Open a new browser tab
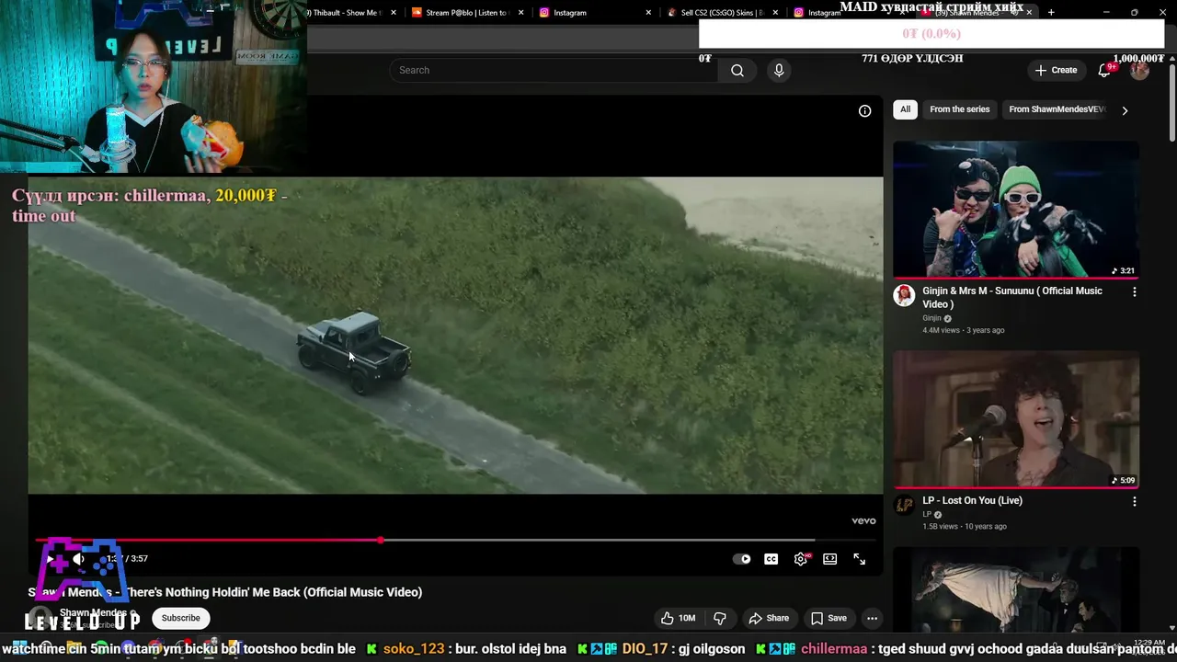 tap(1051, 13)
